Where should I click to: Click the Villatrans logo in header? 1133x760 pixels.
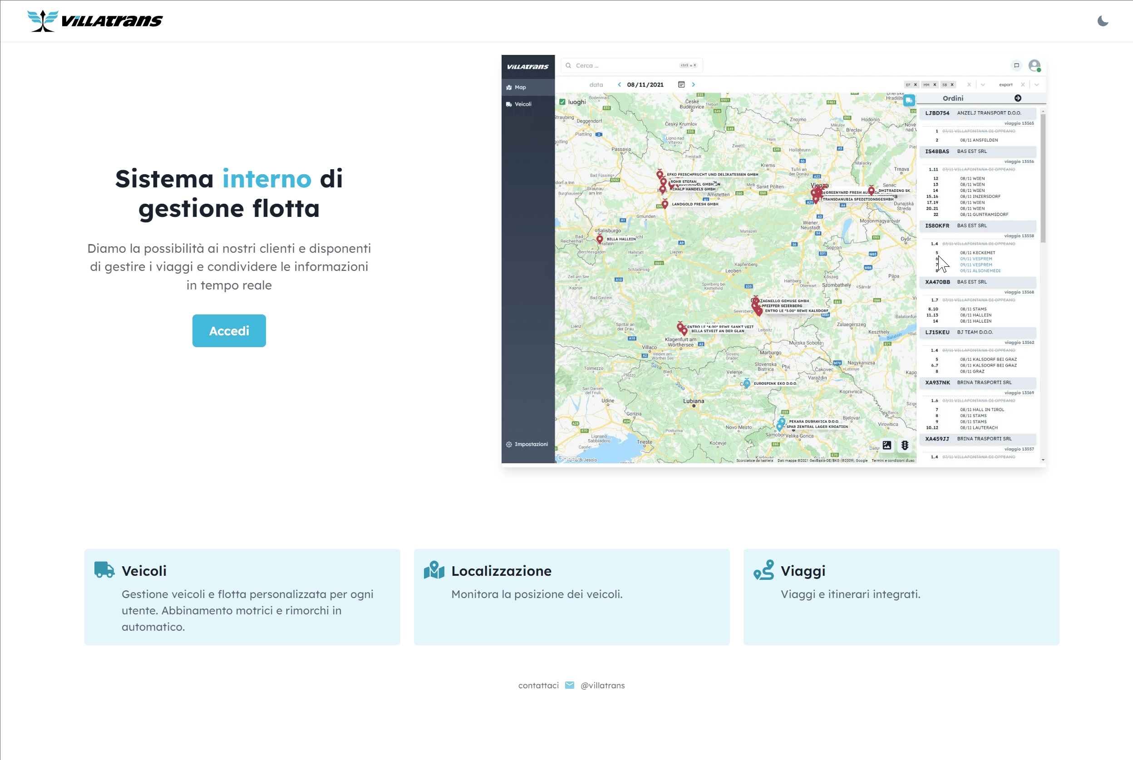coord(95,21)
